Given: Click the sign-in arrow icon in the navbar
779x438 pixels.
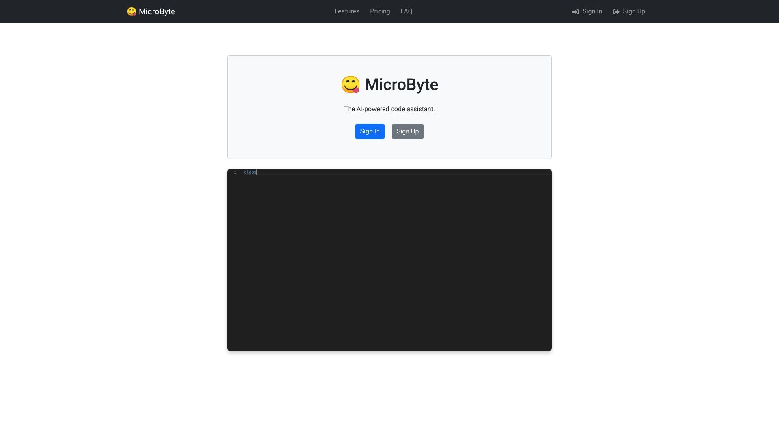Looking at the screenshot, I should (x=576, y=11).
